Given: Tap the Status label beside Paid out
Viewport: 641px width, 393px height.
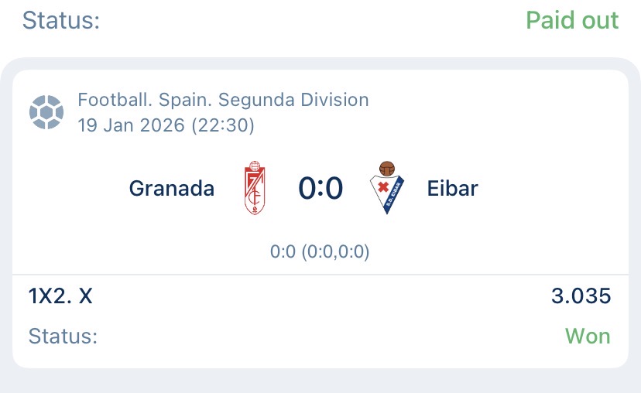Looking at the screenshot, I should [x=61, y=20].
